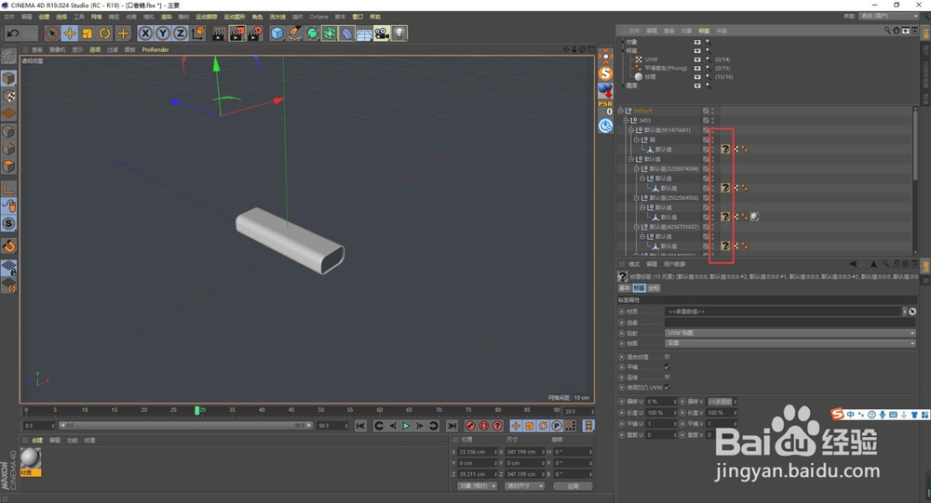Click the Undo arrow icon

click(x=12, y=33)
